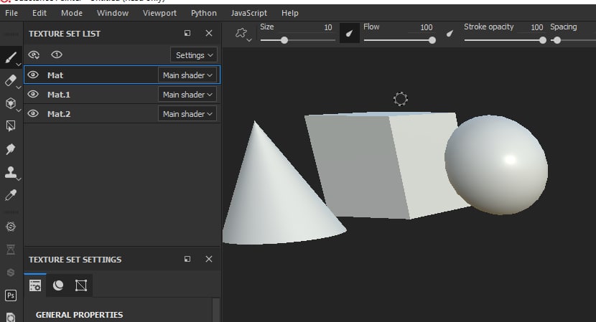
Task: Open the Mode menu
Action: point(72,13)
